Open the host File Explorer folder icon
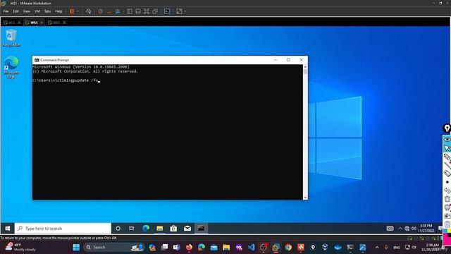This screenshot has width=451, height=254. pyautogui.click(x=226, y=248)
